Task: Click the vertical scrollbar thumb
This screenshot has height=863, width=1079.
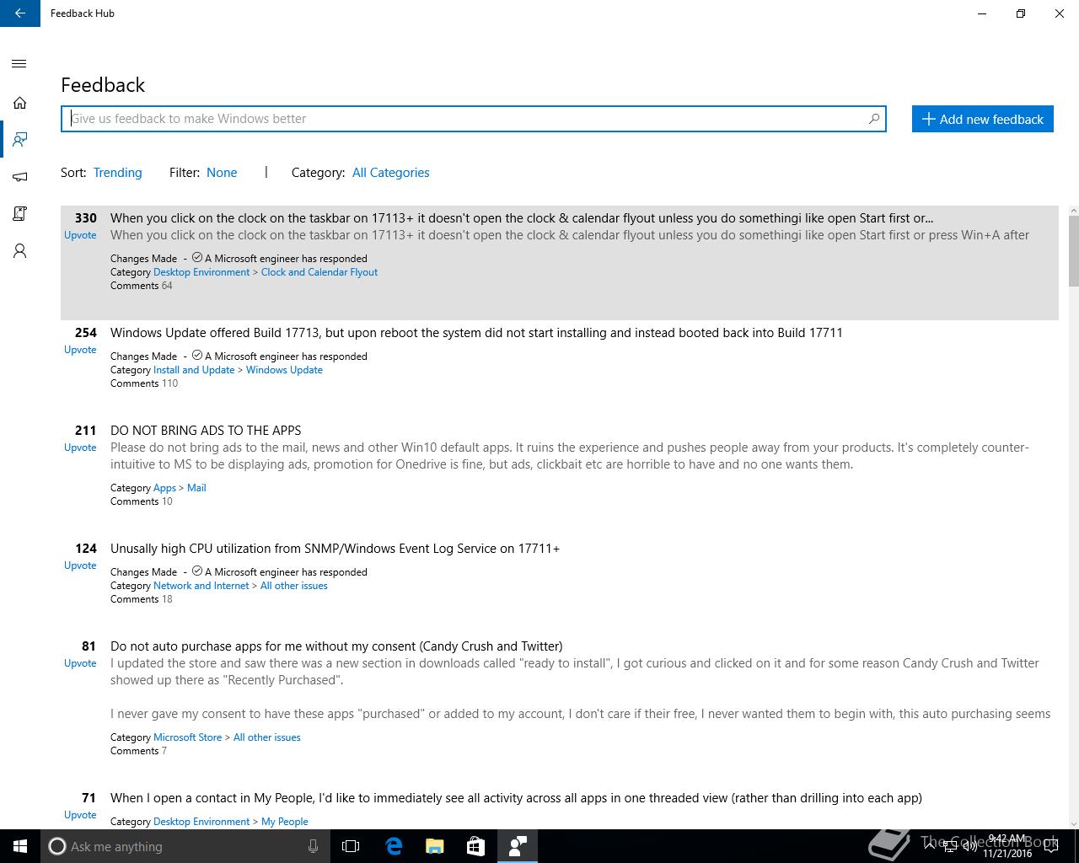Action: click(x=1073, y=251)
